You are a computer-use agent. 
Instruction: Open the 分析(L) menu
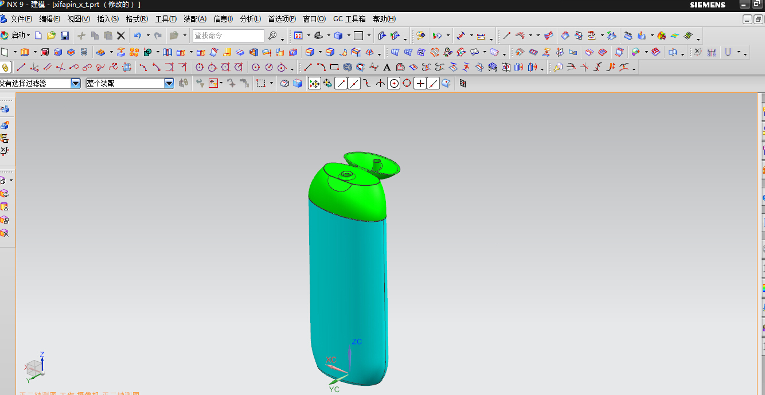(251, 19)
